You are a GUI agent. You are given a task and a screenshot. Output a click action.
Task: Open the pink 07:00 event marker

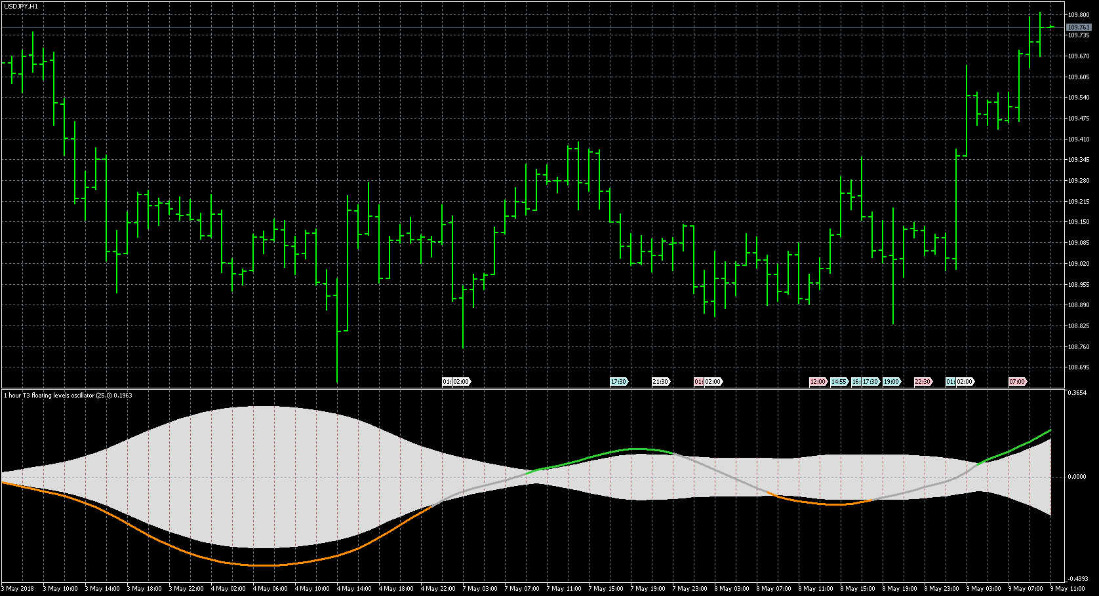pos(1017,382)
